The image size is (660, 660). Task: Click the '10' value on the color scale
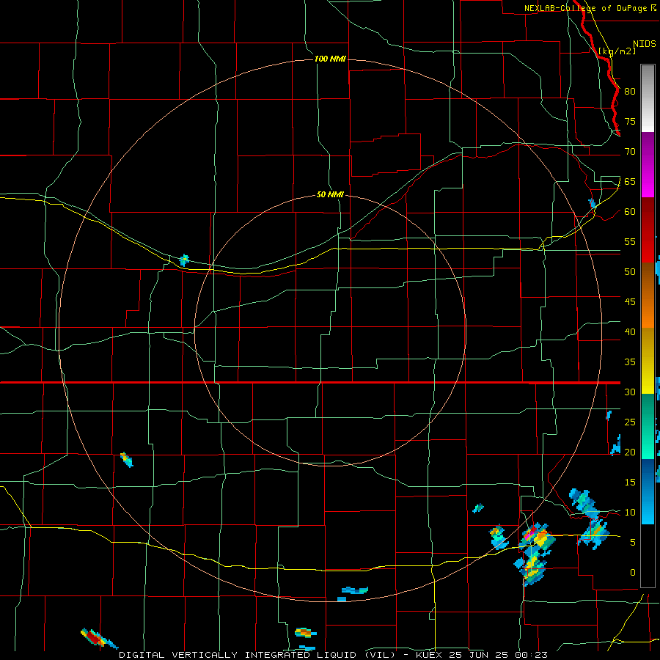tap(630, 513)
